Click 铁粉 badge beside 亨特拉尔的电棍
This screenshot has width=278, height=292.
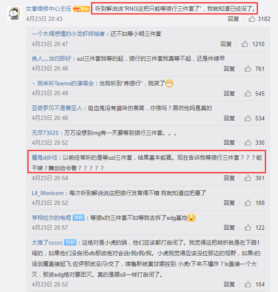coord(79,218)
